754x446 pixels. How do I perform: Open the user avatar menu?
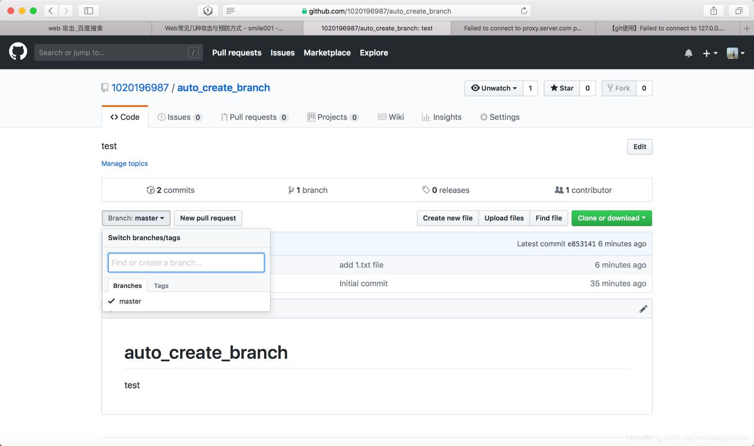[x=735, y=53]
